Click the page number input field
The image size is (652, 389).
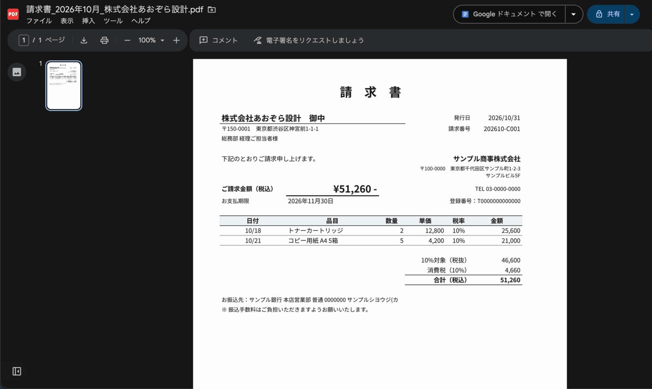pyautogui.click(x=23, y=40)
